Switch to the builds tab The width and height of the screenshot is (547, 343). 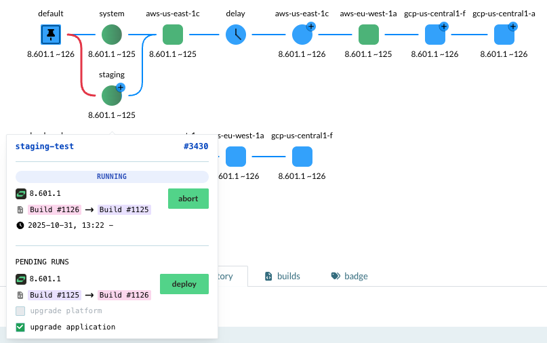tap(282, 276)
